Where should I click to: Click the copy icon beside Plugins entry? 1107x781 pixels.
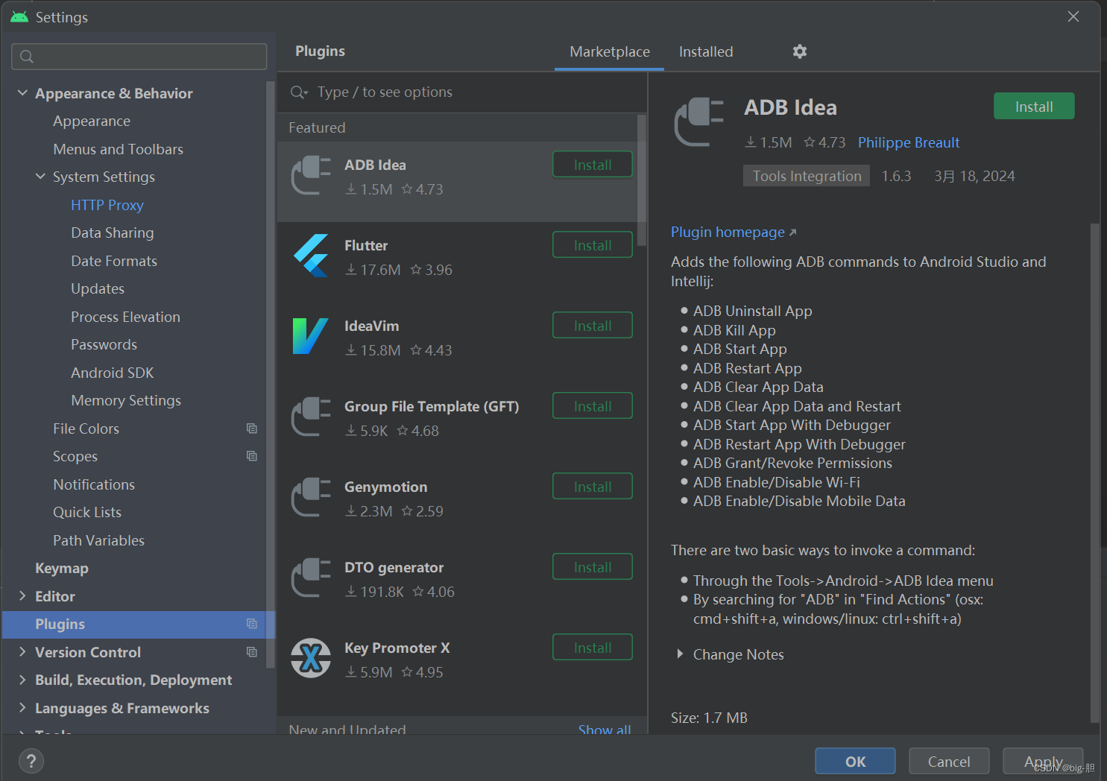251,625
